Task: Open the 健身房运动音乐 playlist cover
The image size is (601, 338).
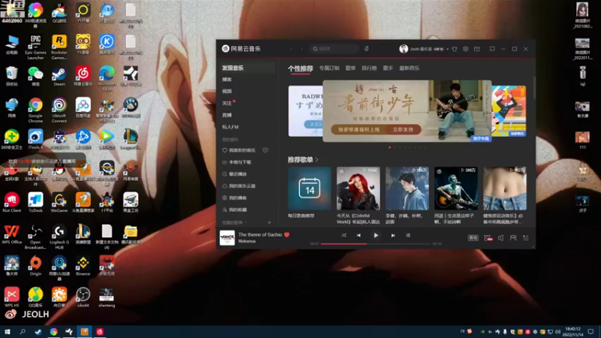Action: click(505, 189)
